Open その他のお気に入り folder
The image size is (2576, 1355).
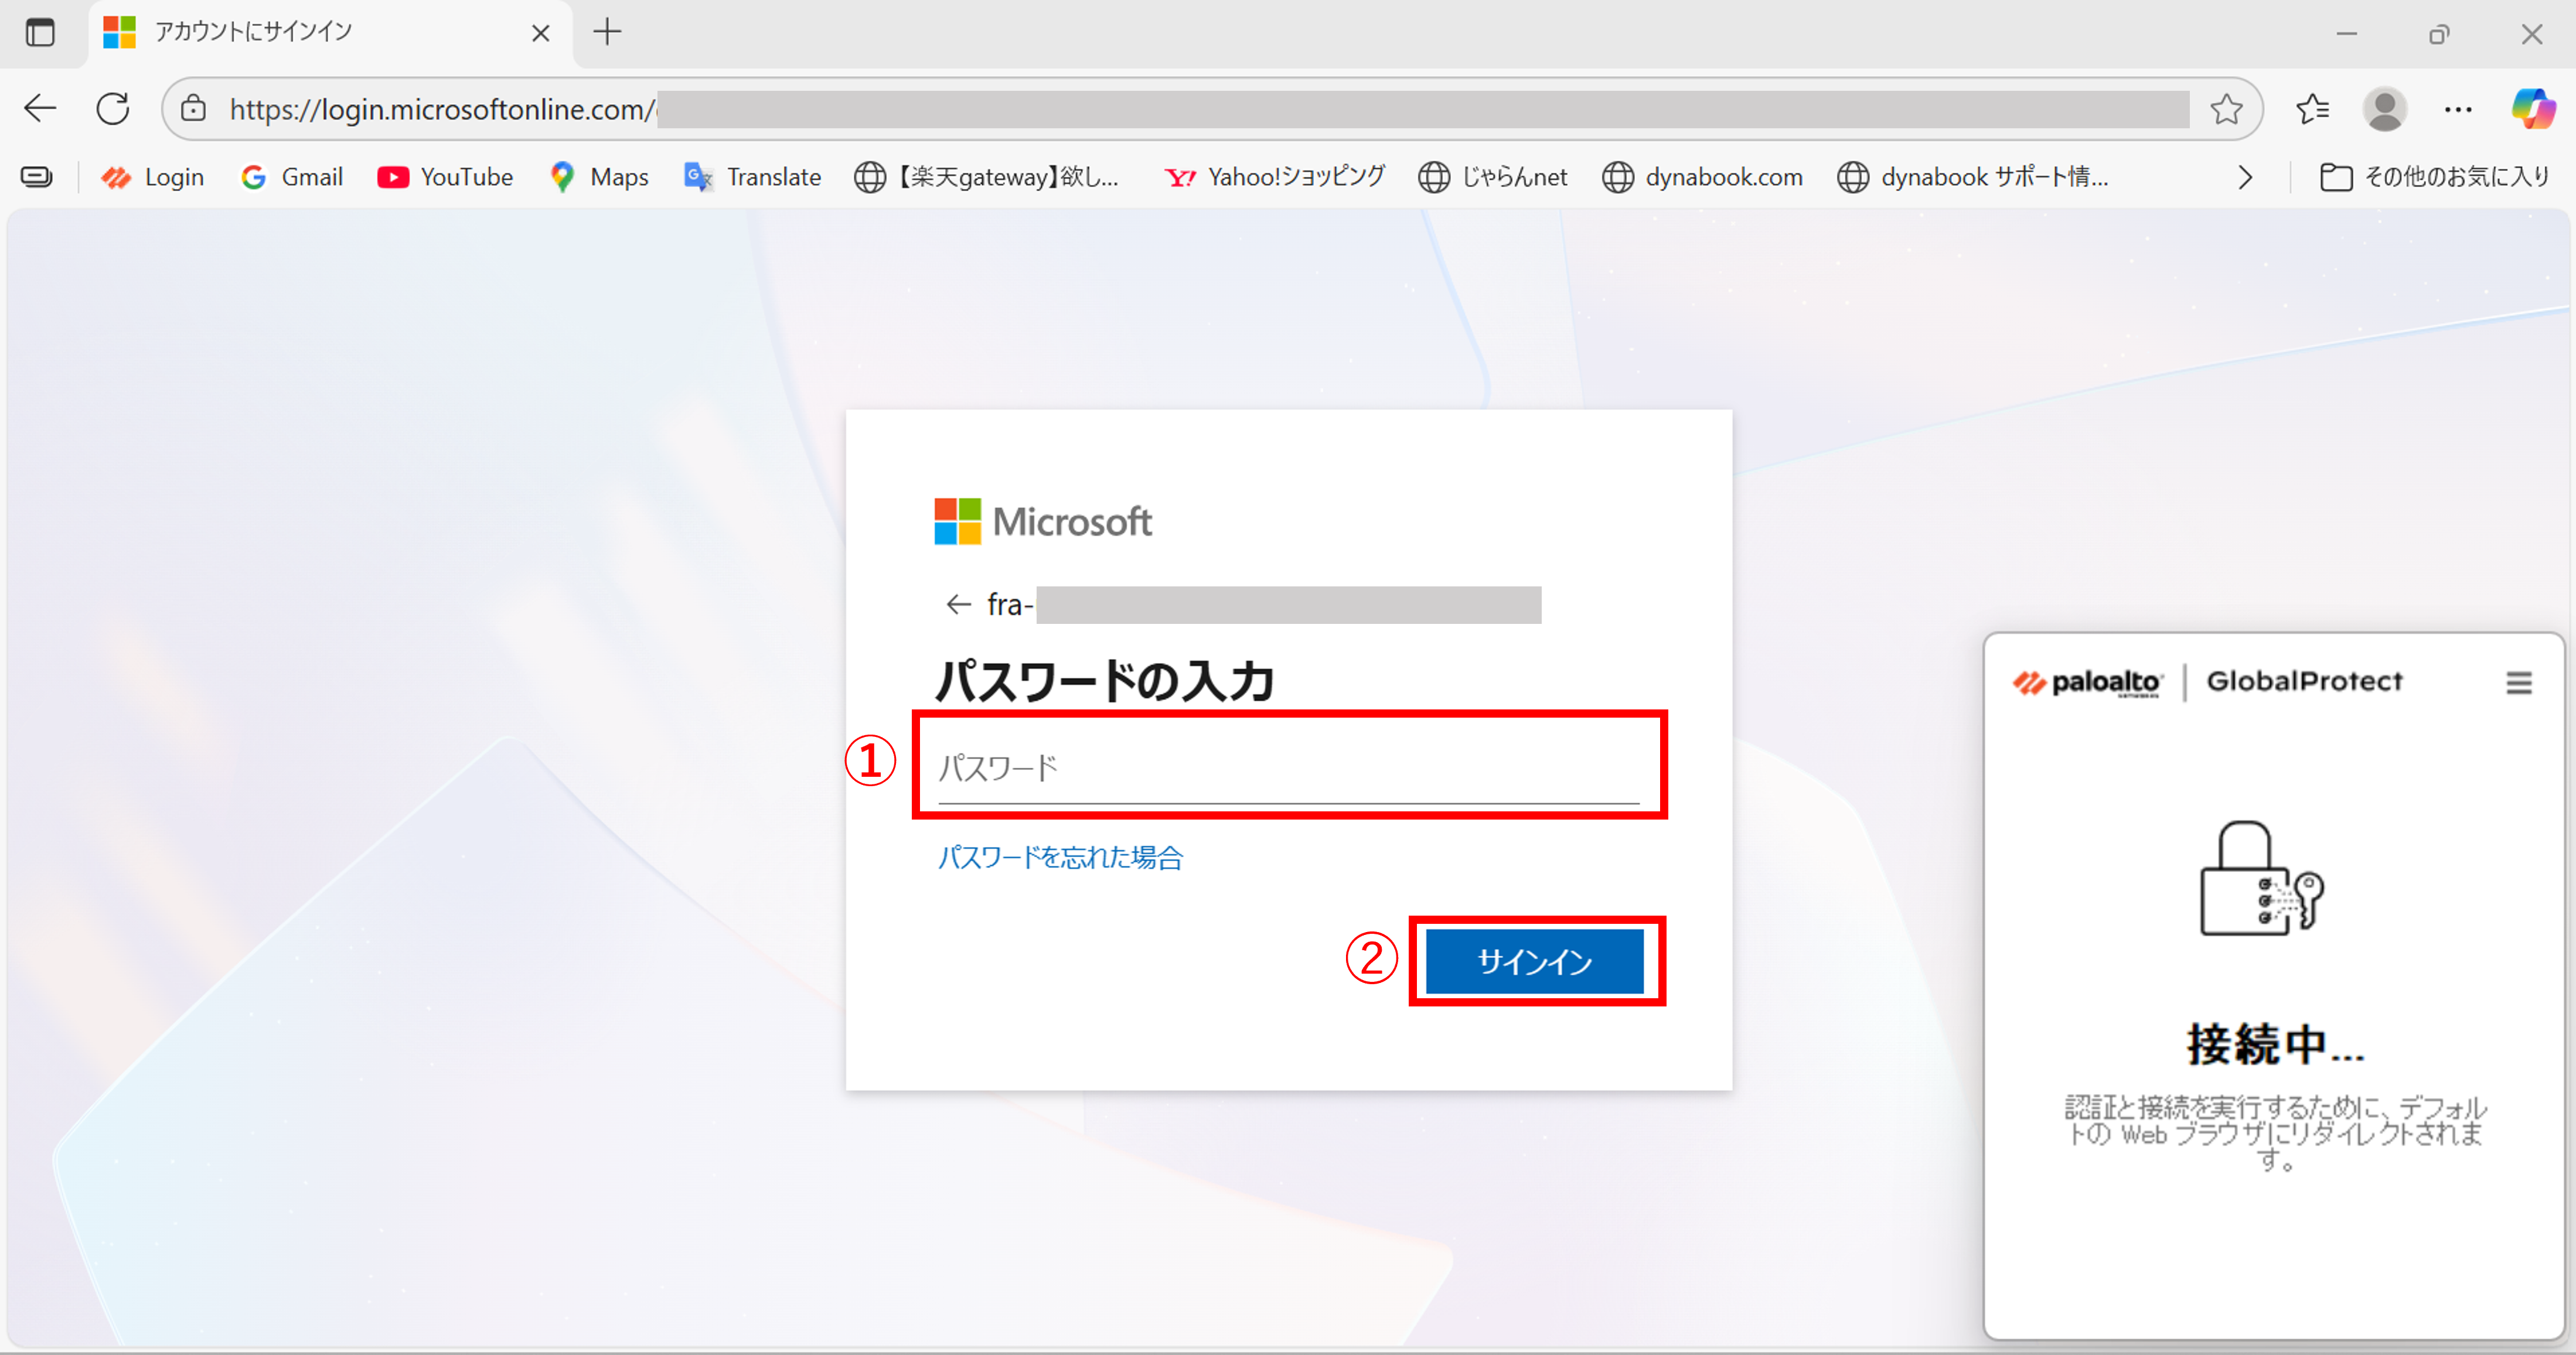tap(2434, 178)
